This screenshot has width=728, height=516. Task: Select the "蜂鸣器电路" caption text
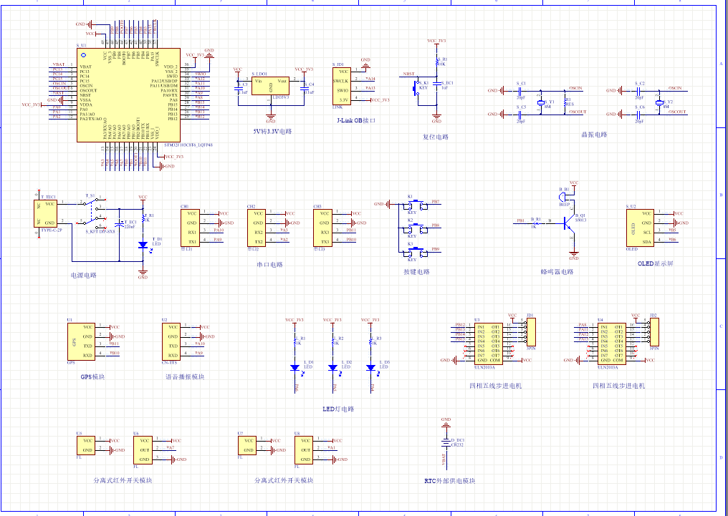(x=557, y=272)
